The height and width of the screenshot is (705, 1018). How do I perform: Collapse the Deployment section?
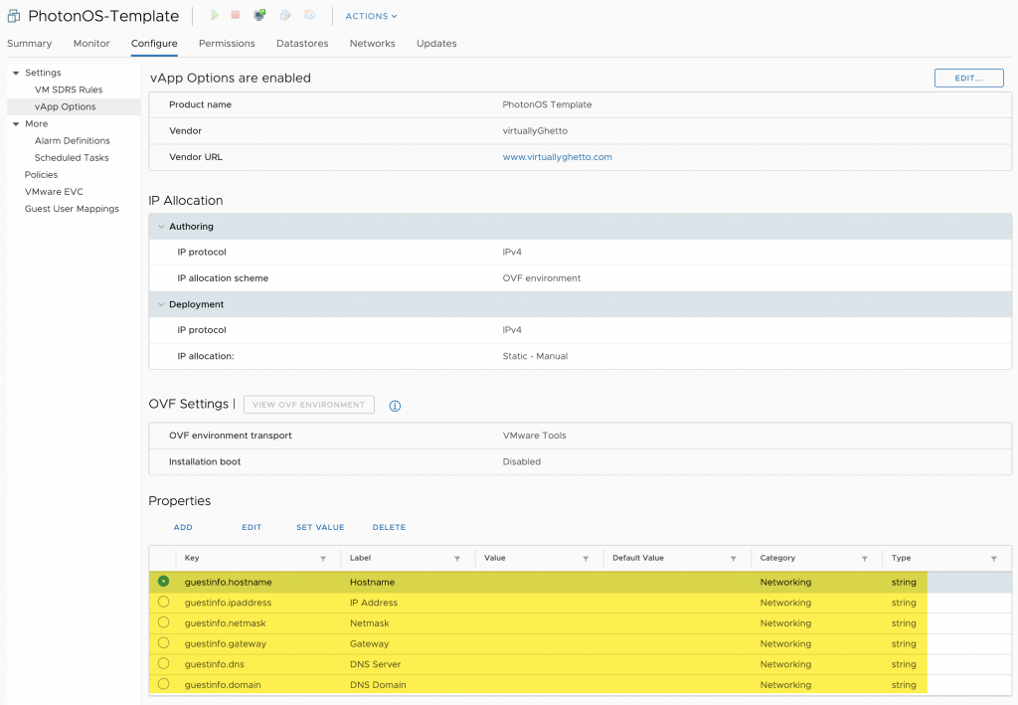pos(161,304)
